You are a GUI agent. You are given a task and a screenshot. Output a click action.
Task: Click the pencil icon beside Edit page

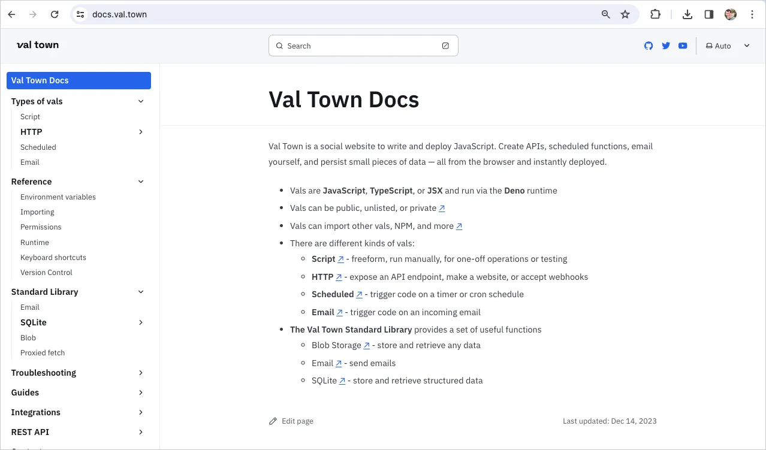[273, 421]
